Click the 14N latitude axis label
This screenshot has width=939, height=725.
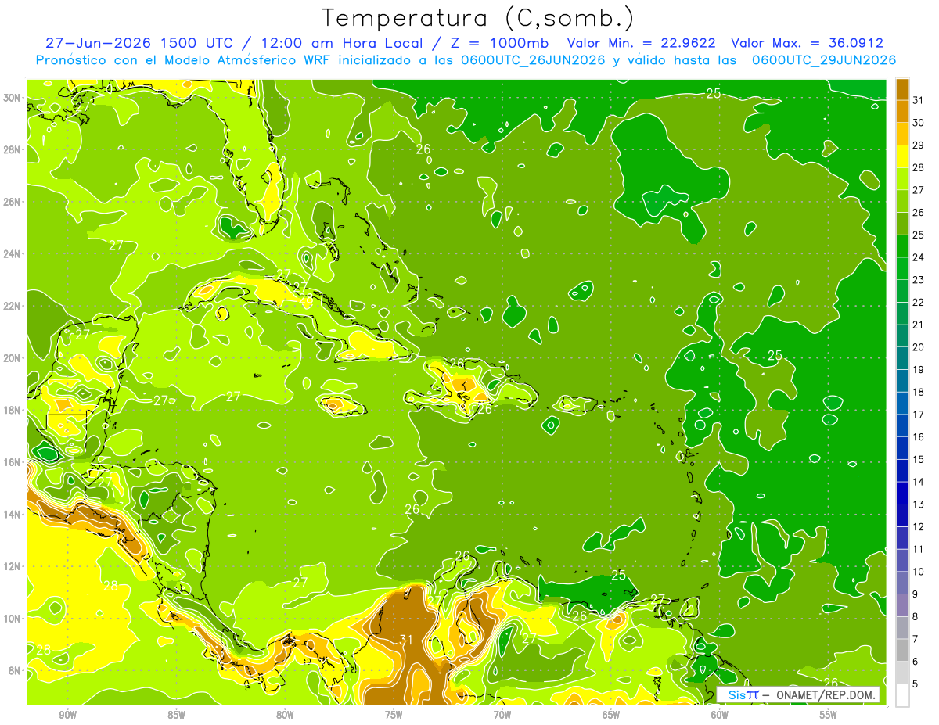12,515
